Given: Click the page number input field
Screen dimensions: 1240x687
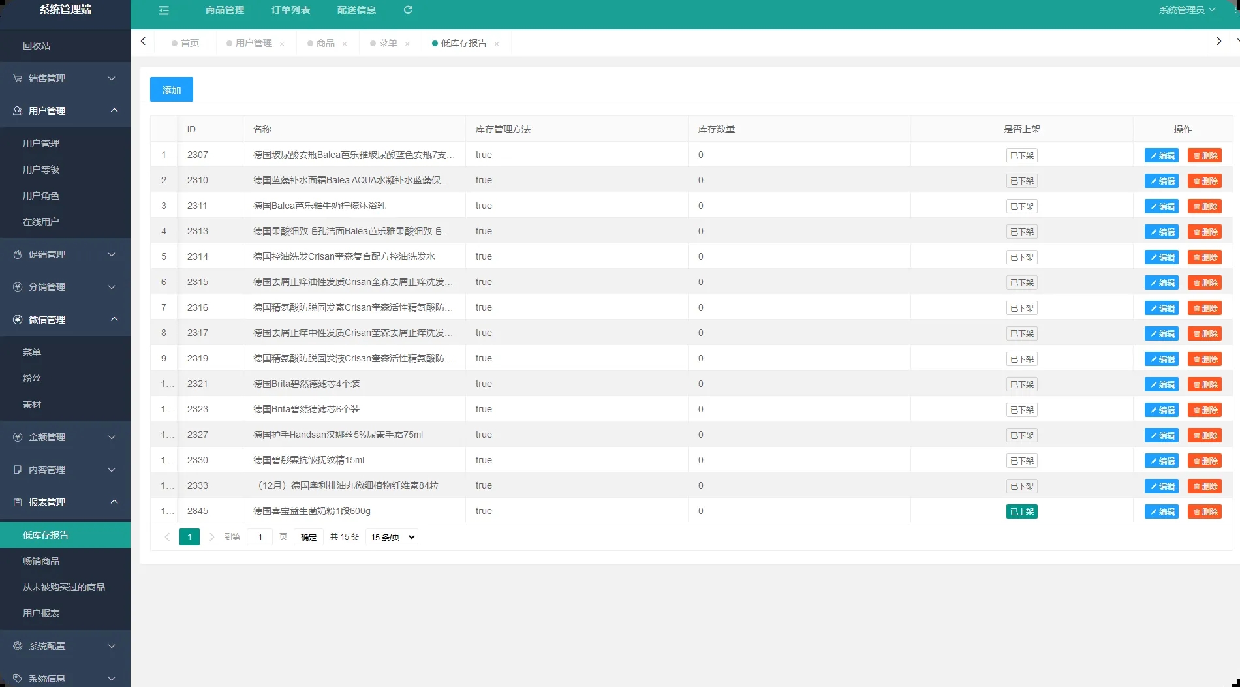Looking at the screenshot, I should [x=260, y=537].
